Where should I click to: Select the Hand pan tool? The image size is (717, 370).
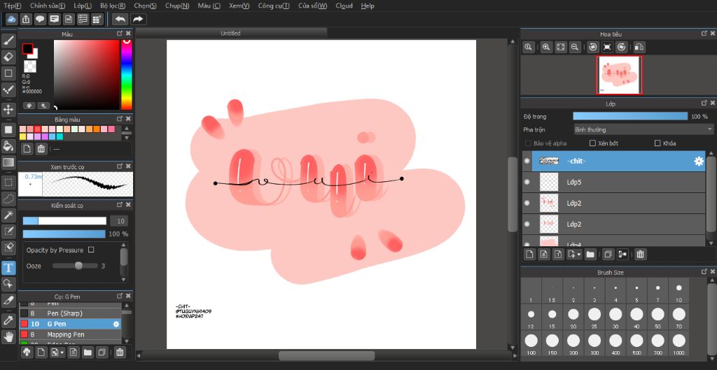pyautogui.click(x=8, y=336)
